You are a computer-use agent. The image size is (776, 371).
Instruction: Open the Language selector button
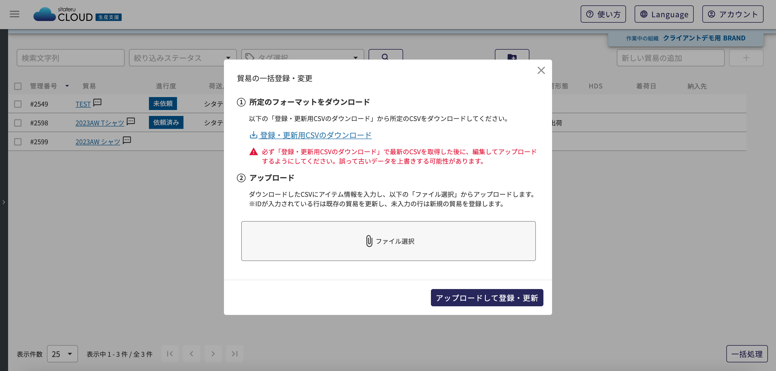[664, 14]
